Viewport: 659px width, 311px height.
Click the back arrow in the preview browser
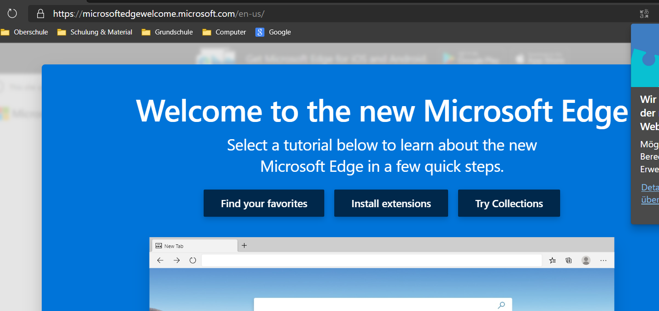tap(160, 260)
